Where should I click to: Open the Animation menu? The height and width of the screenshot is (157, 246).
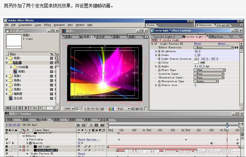pos(59,25)
